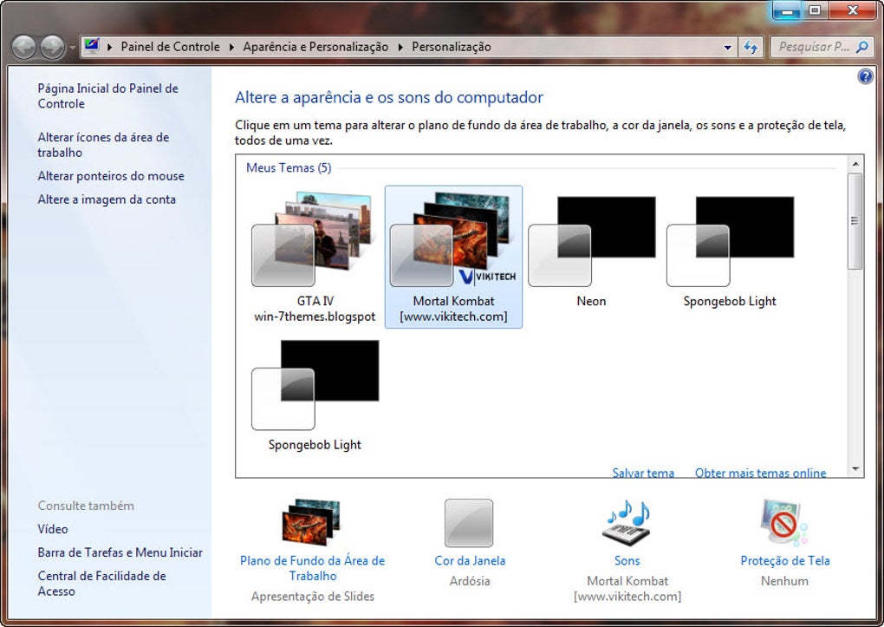Open Cor da Janela link
Image resolution: width=884 pixels, height=627 pixels.
(470, 560)
